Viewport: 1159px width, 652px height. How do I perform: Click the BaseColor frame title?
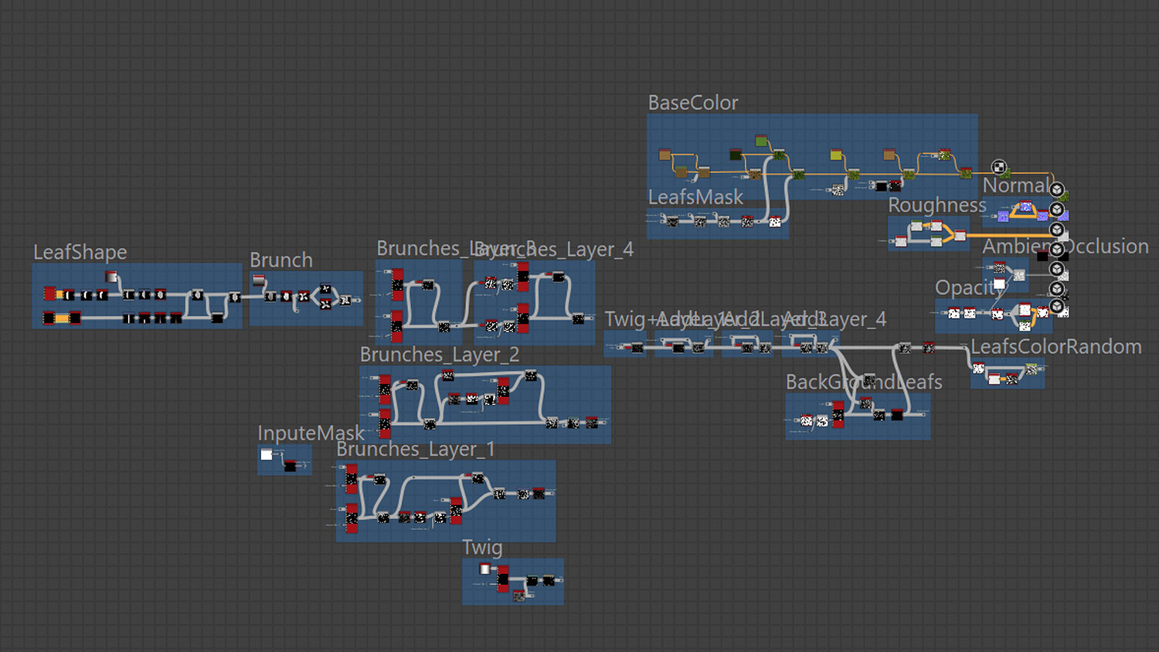(x=693, y=103)
